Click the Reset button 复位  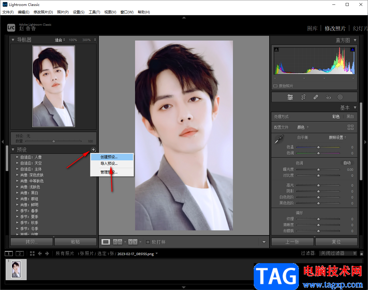[x=336, y=242]
